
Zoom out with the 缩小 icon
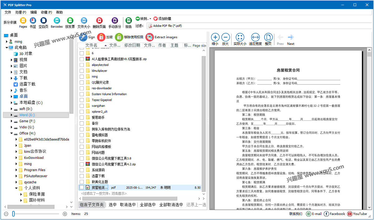coord(215,37)
